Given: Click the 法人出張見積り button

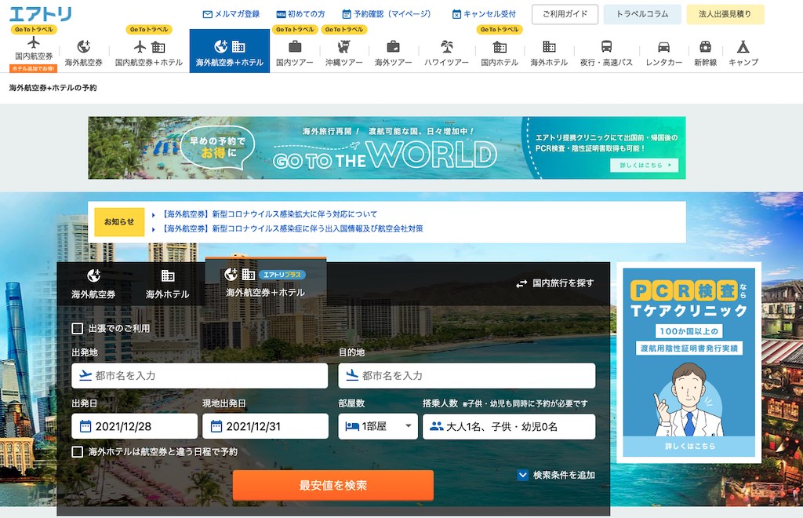Looking at the screenshot, I should 725,14.
